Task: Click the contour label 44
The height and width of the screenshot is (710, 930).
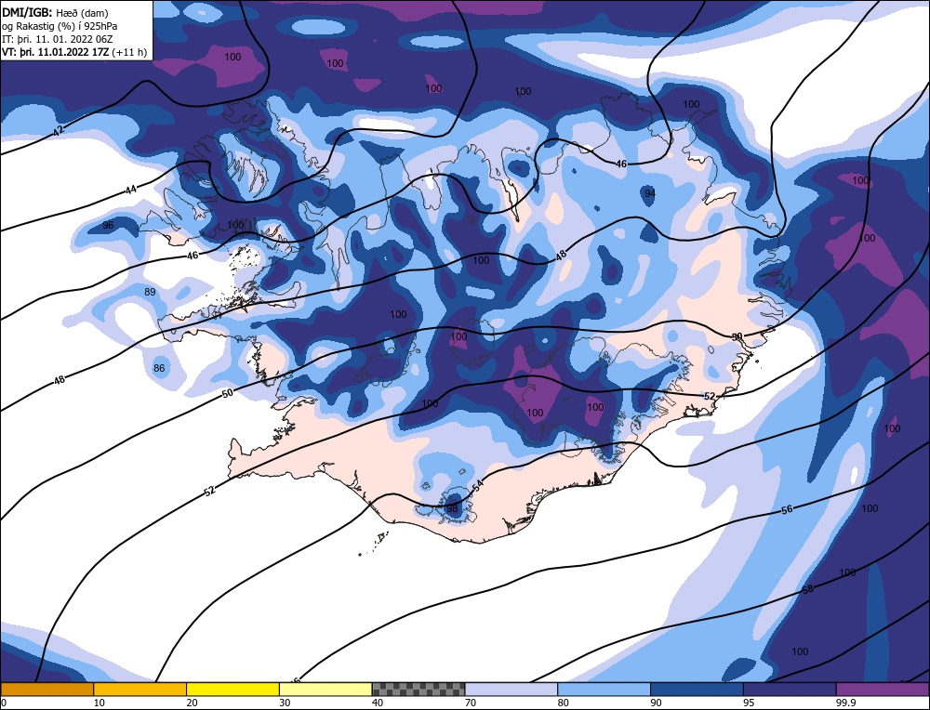Action: tap(131, 190)
